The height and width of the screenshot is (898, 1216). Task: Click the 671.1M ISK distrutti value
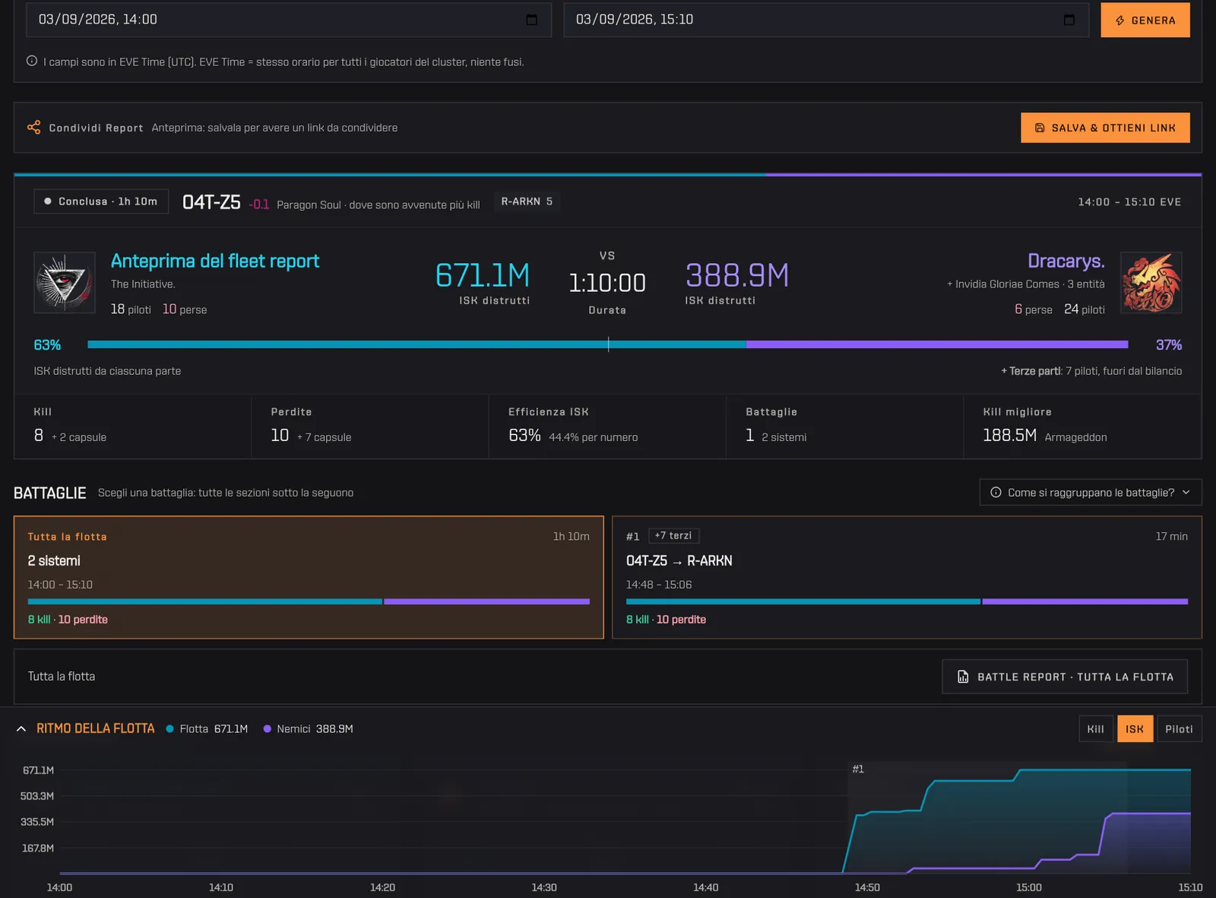pyautogui.click(x=482, y=276)
